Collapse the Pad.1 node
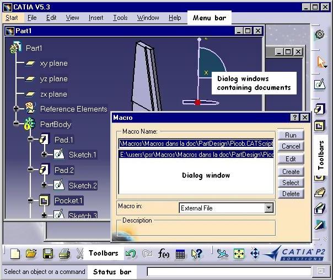Screen dimensions: 333x280 click(30, 139)
